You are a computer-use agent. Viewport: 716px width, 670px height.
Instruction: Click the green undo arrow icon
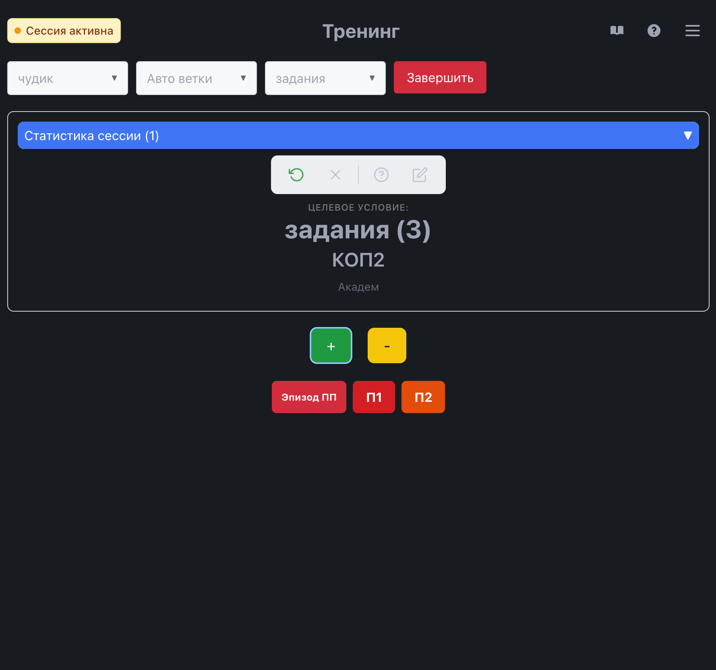coord(296,175)
